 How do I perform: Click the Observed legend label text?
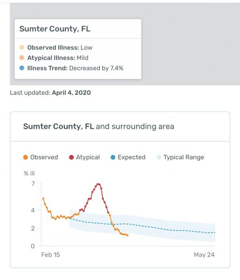[x=44, y=157]
